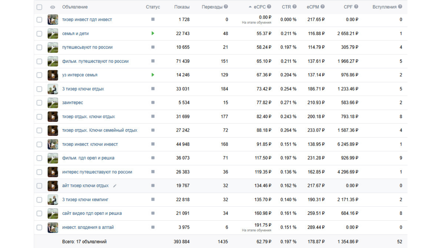Click the thumbnail of тизер инвест пдп инвест

click(x=53, y=20)
